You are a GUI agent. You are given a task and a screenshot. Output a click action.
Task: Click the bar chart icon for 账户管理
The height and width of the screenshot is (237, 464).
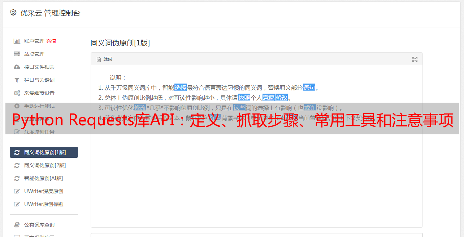tap(17, 41)
